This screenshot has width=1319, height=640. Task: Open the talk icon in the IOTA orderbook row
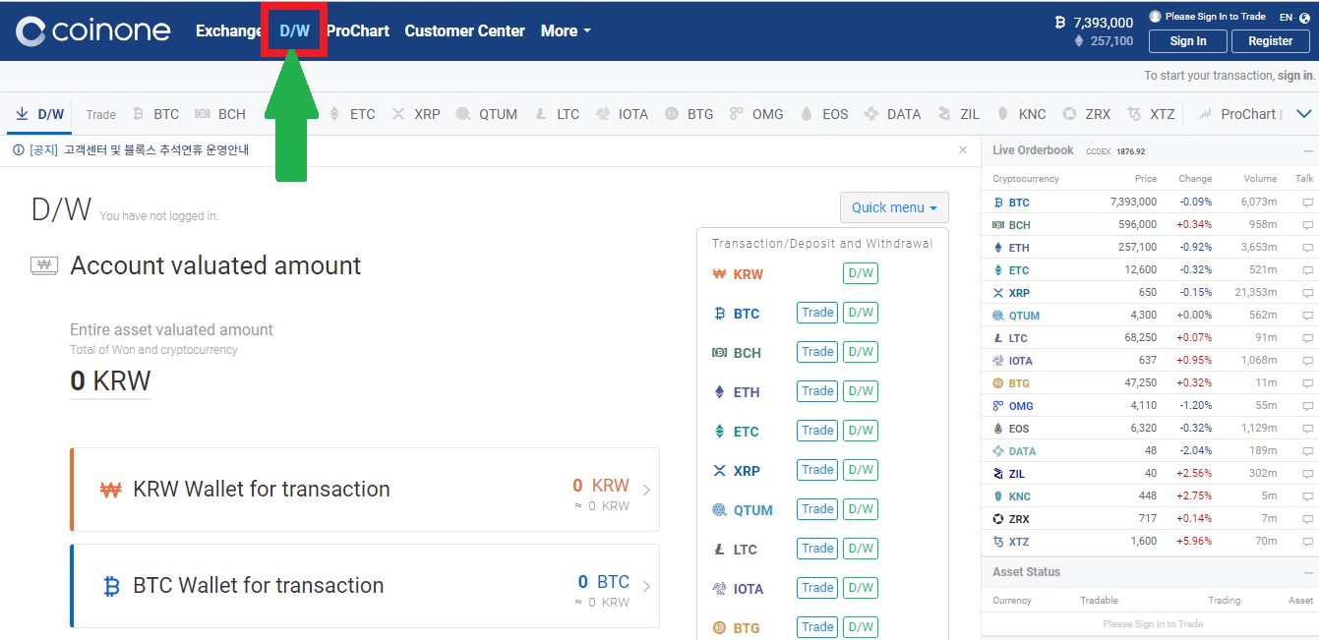pyautogui.click(x=1307, y=361)
